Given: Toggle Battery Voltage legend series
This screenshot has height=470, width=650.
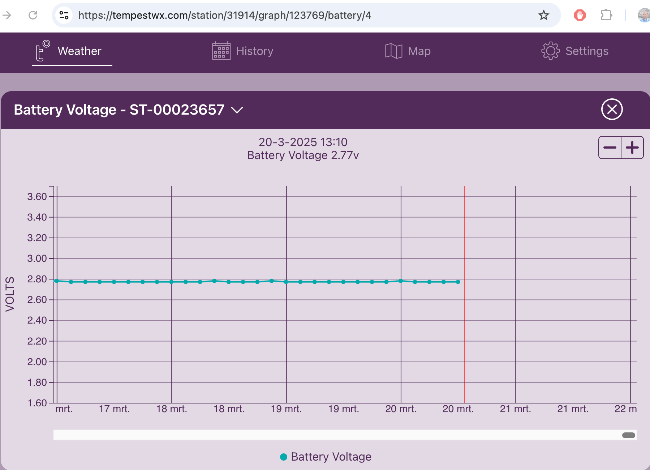Looking at the screenshot, I should click(x=326, y=457).
